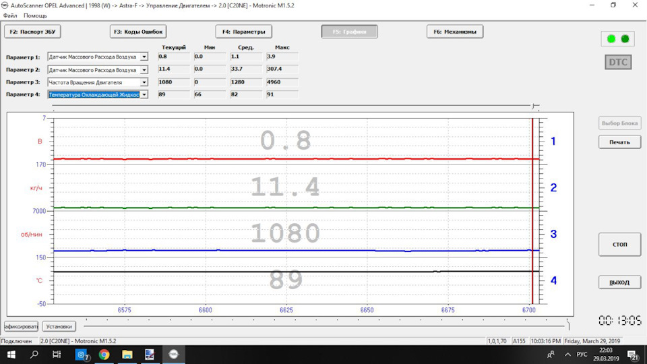The width and height of the screenshot is (647, 364).
Task: Click the People icon in system tray
Action: click(x=551, y=355)
